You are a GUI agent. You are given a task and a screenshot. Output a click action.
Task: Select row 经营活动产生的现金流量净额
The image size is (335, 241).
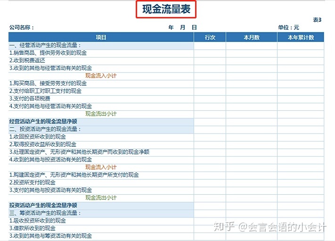click(166, 122)
